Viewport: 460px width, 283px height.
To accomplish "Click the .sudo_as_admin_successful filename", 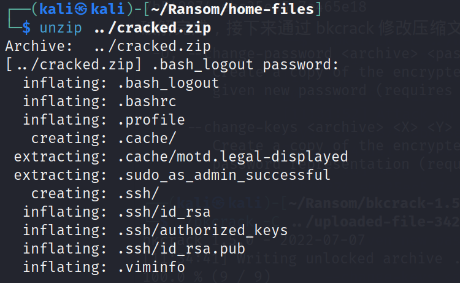I will coord(224,175).
